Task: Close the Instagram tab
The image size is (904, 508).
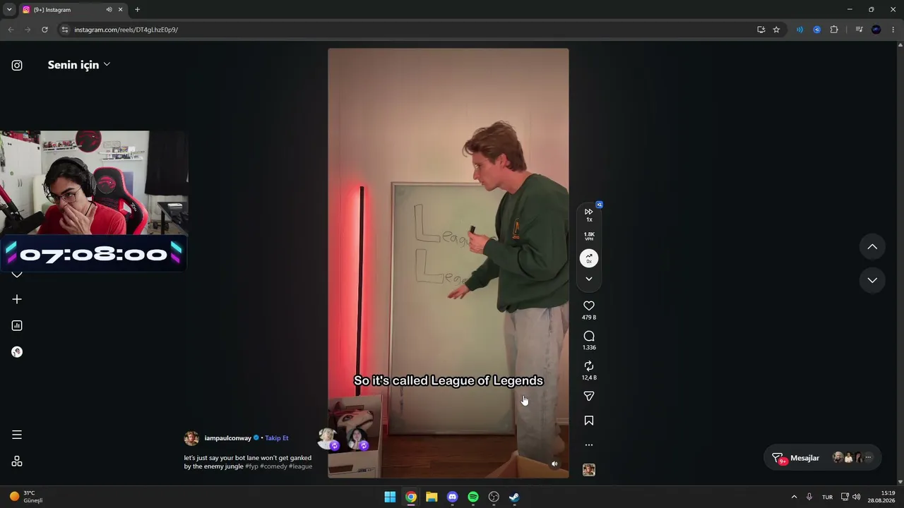Action: coord(120,10)
